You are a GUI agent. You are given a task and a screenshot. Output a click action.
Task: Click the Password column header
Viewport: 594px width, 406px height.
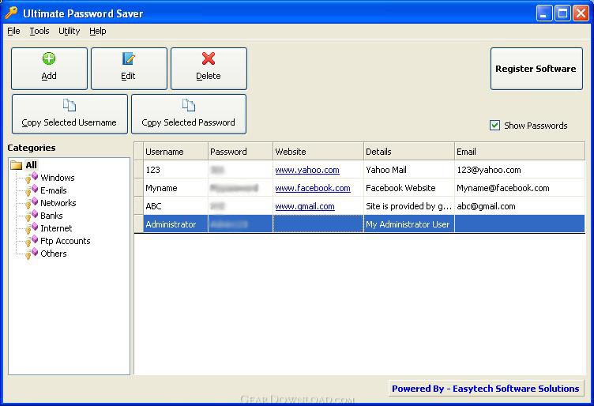click(x=240, y=152)
